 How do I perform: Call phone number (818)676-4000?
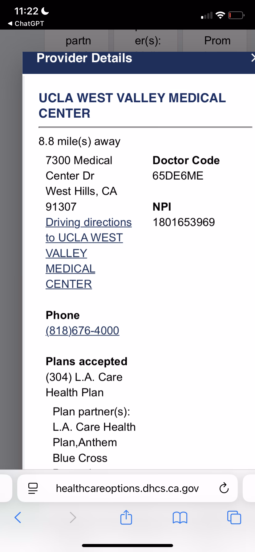coord(82,331)
